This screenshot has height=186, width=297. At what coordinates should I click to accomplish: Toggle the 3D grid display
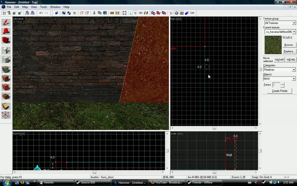9,13
